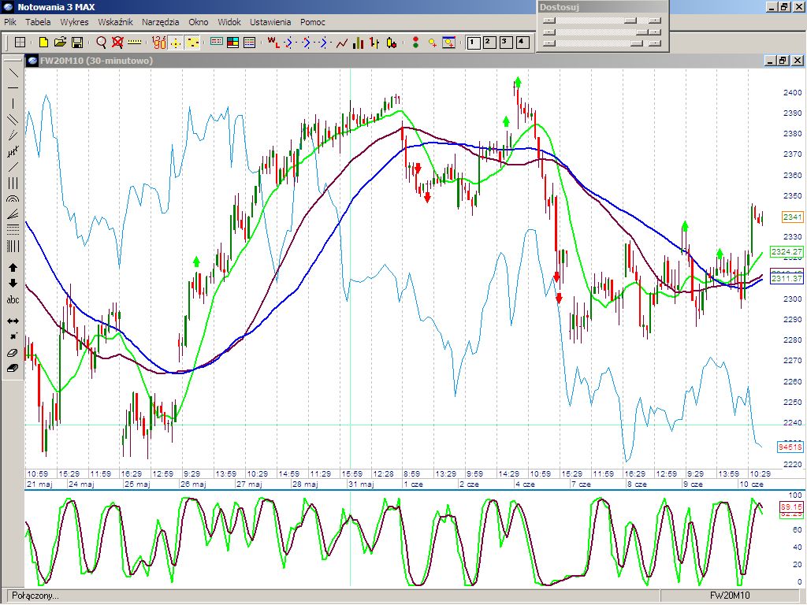The width and height of the screenshot is (807, 605).
Task: Open file with the folder icon
Action: coord(61,42)
